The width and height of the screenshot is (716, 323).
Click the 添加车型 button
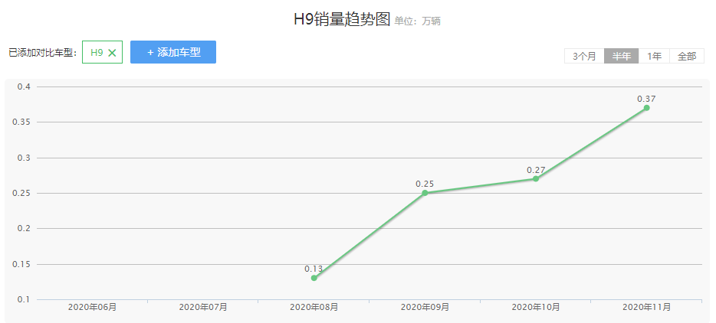tap(173, 52)
